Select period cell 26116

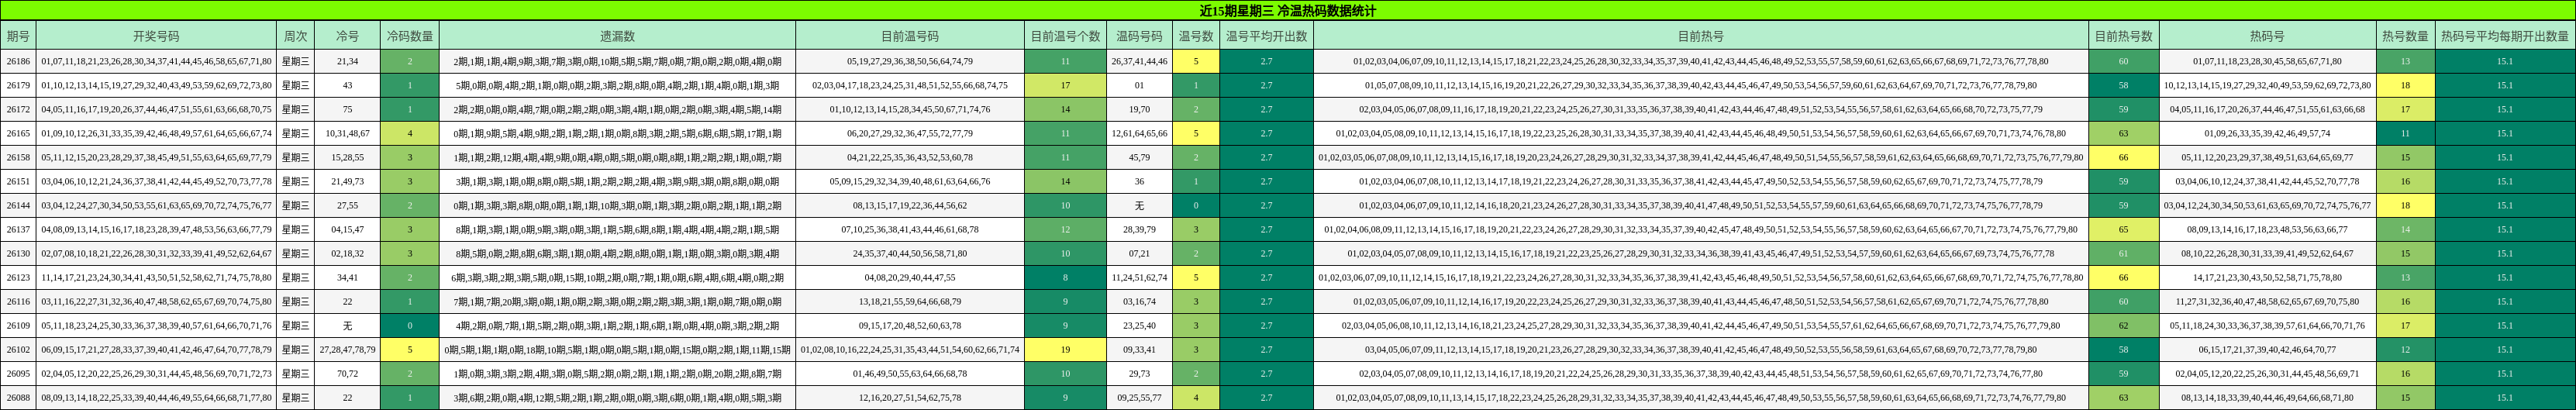coord(18,301)
